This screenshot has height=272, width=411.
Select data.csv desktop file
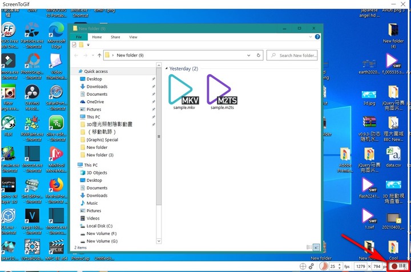coord(393,157)
